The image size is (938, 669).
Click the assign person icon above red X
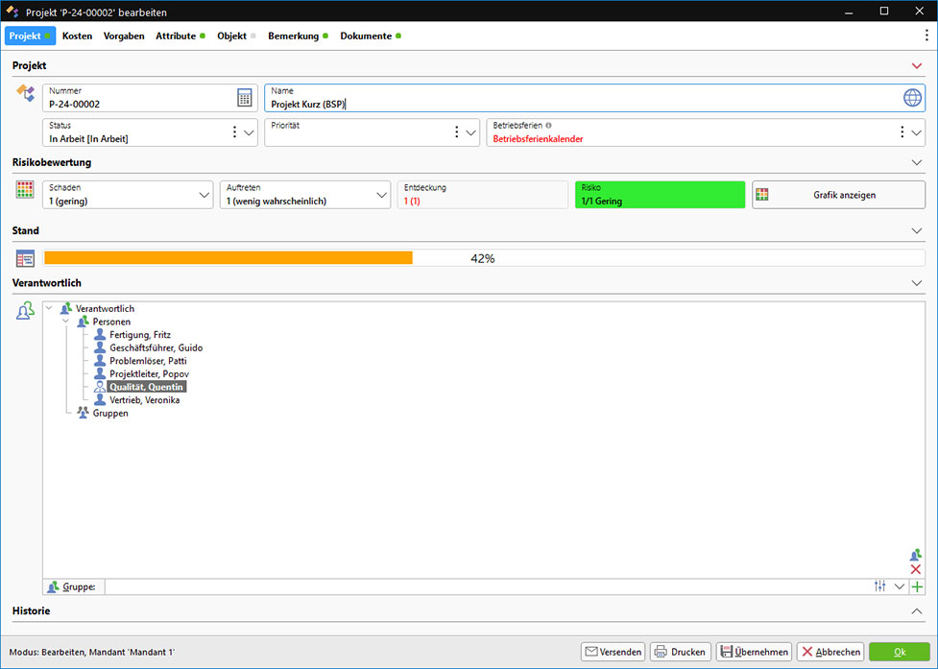pyautogui.click(x=915, y=554)
